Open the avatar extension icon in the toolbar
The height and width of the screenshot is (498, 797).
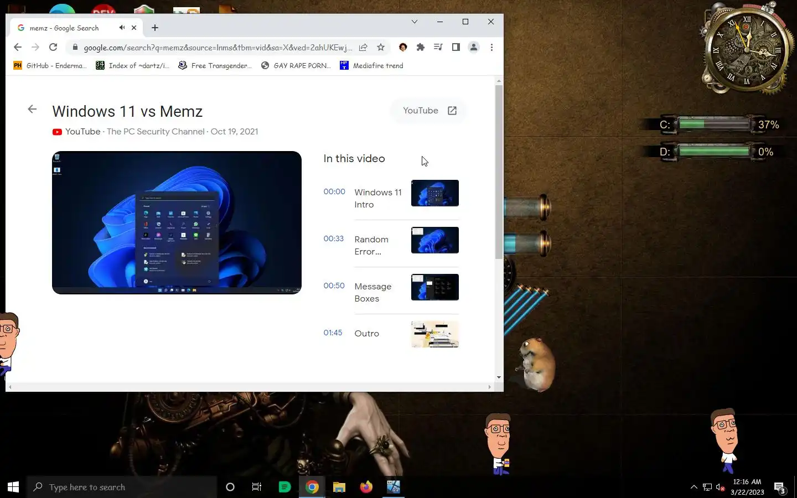click(403, 48)
